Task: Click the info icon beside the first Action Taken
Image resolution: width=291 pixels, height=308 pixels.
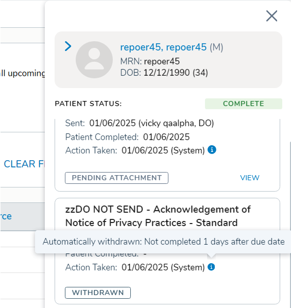Action: [212, 150]
